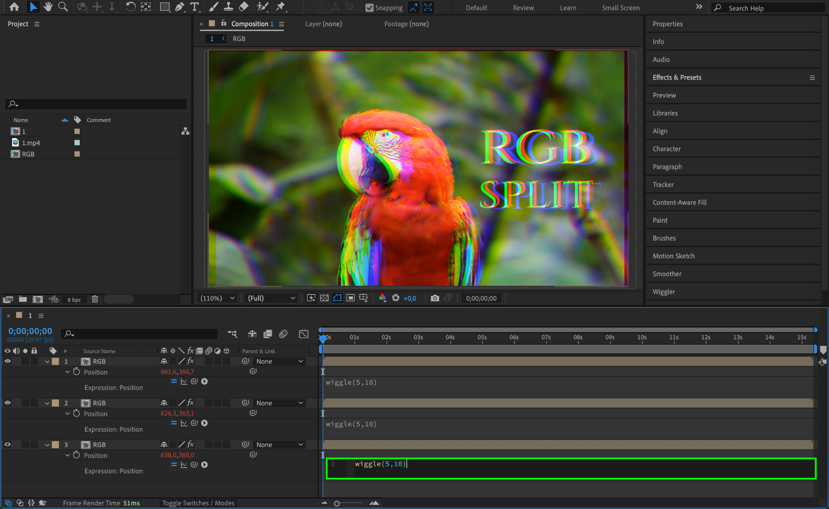This screenshot has height=509, width=829.
Task: Collapse layer 1 RGB properties
Action: (47, 362)
